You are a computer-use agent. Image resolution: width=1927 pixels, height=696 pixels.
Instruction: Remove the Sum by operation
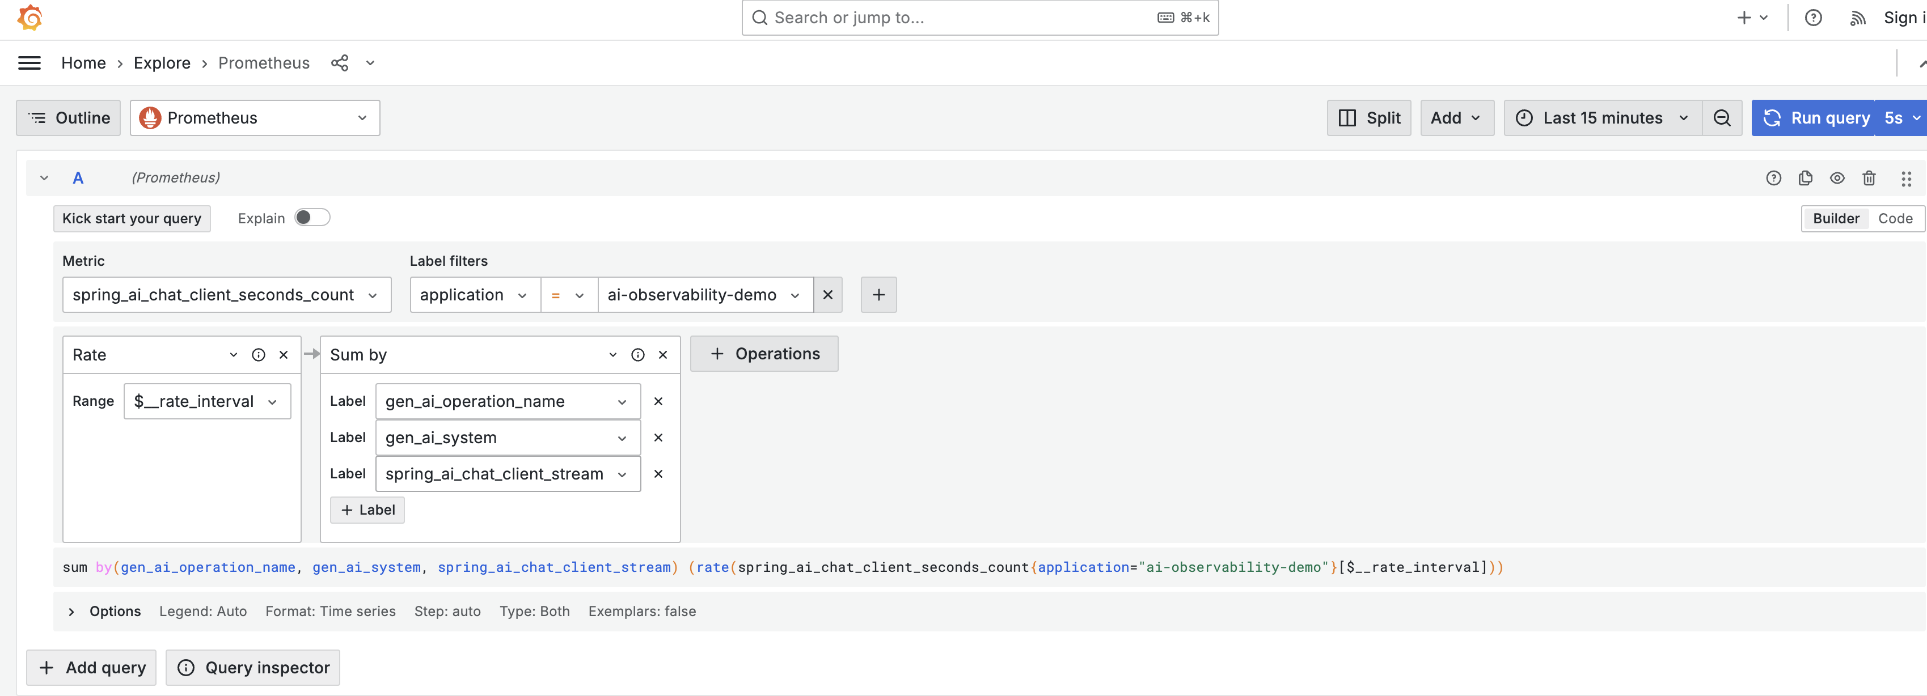[663, 355]
